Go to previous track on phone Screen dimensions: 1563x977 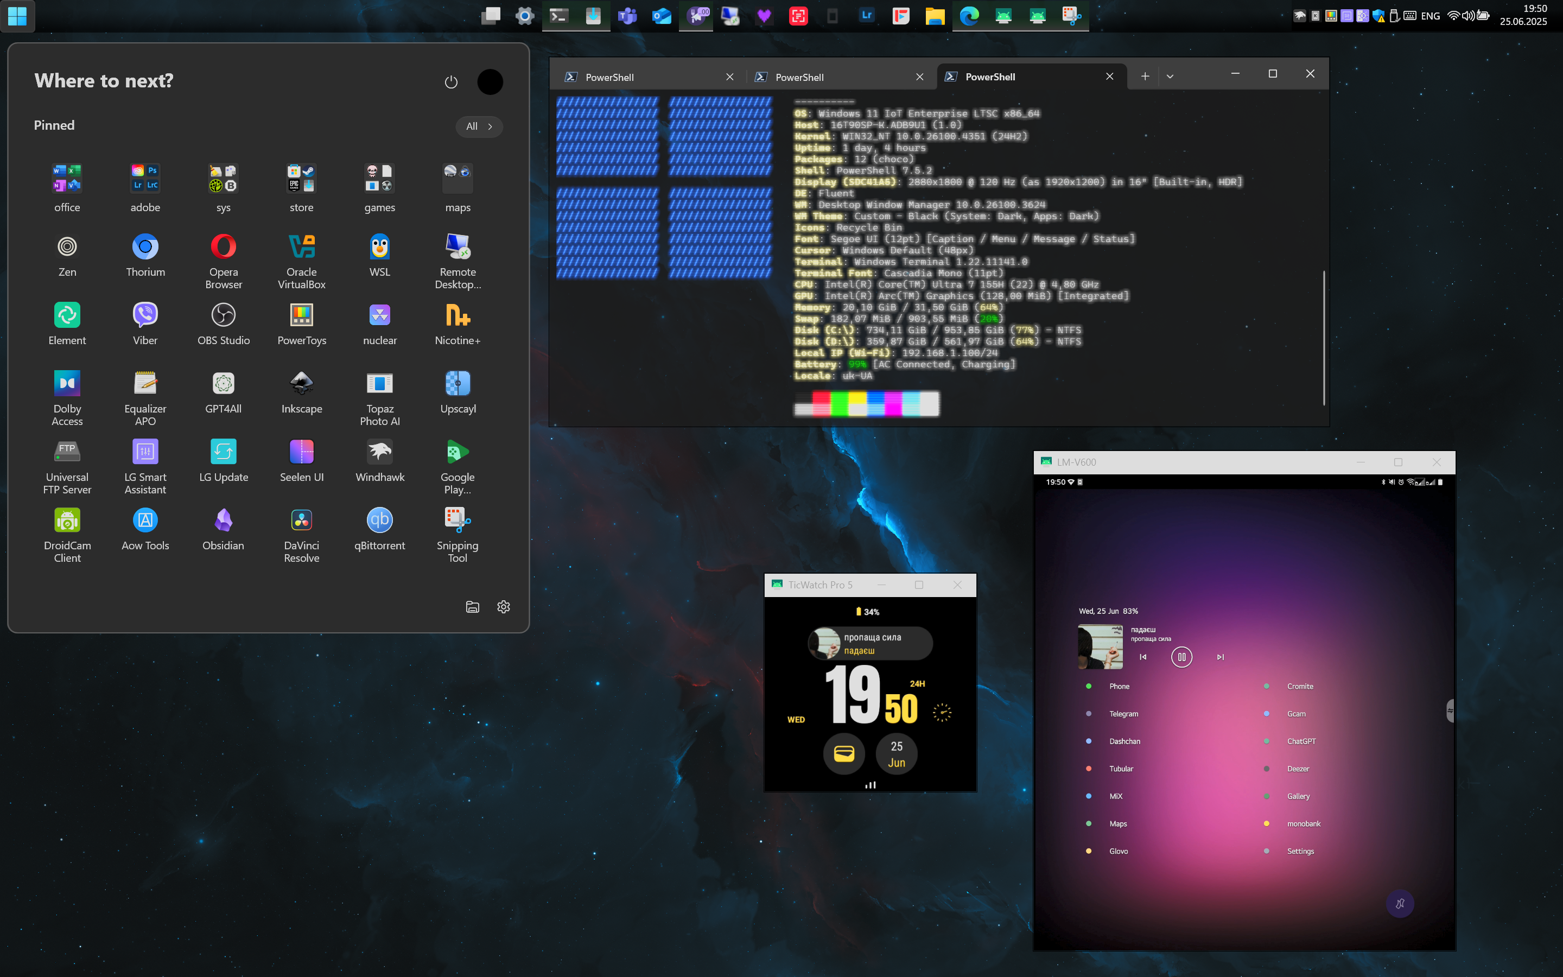pos(1142,657)
